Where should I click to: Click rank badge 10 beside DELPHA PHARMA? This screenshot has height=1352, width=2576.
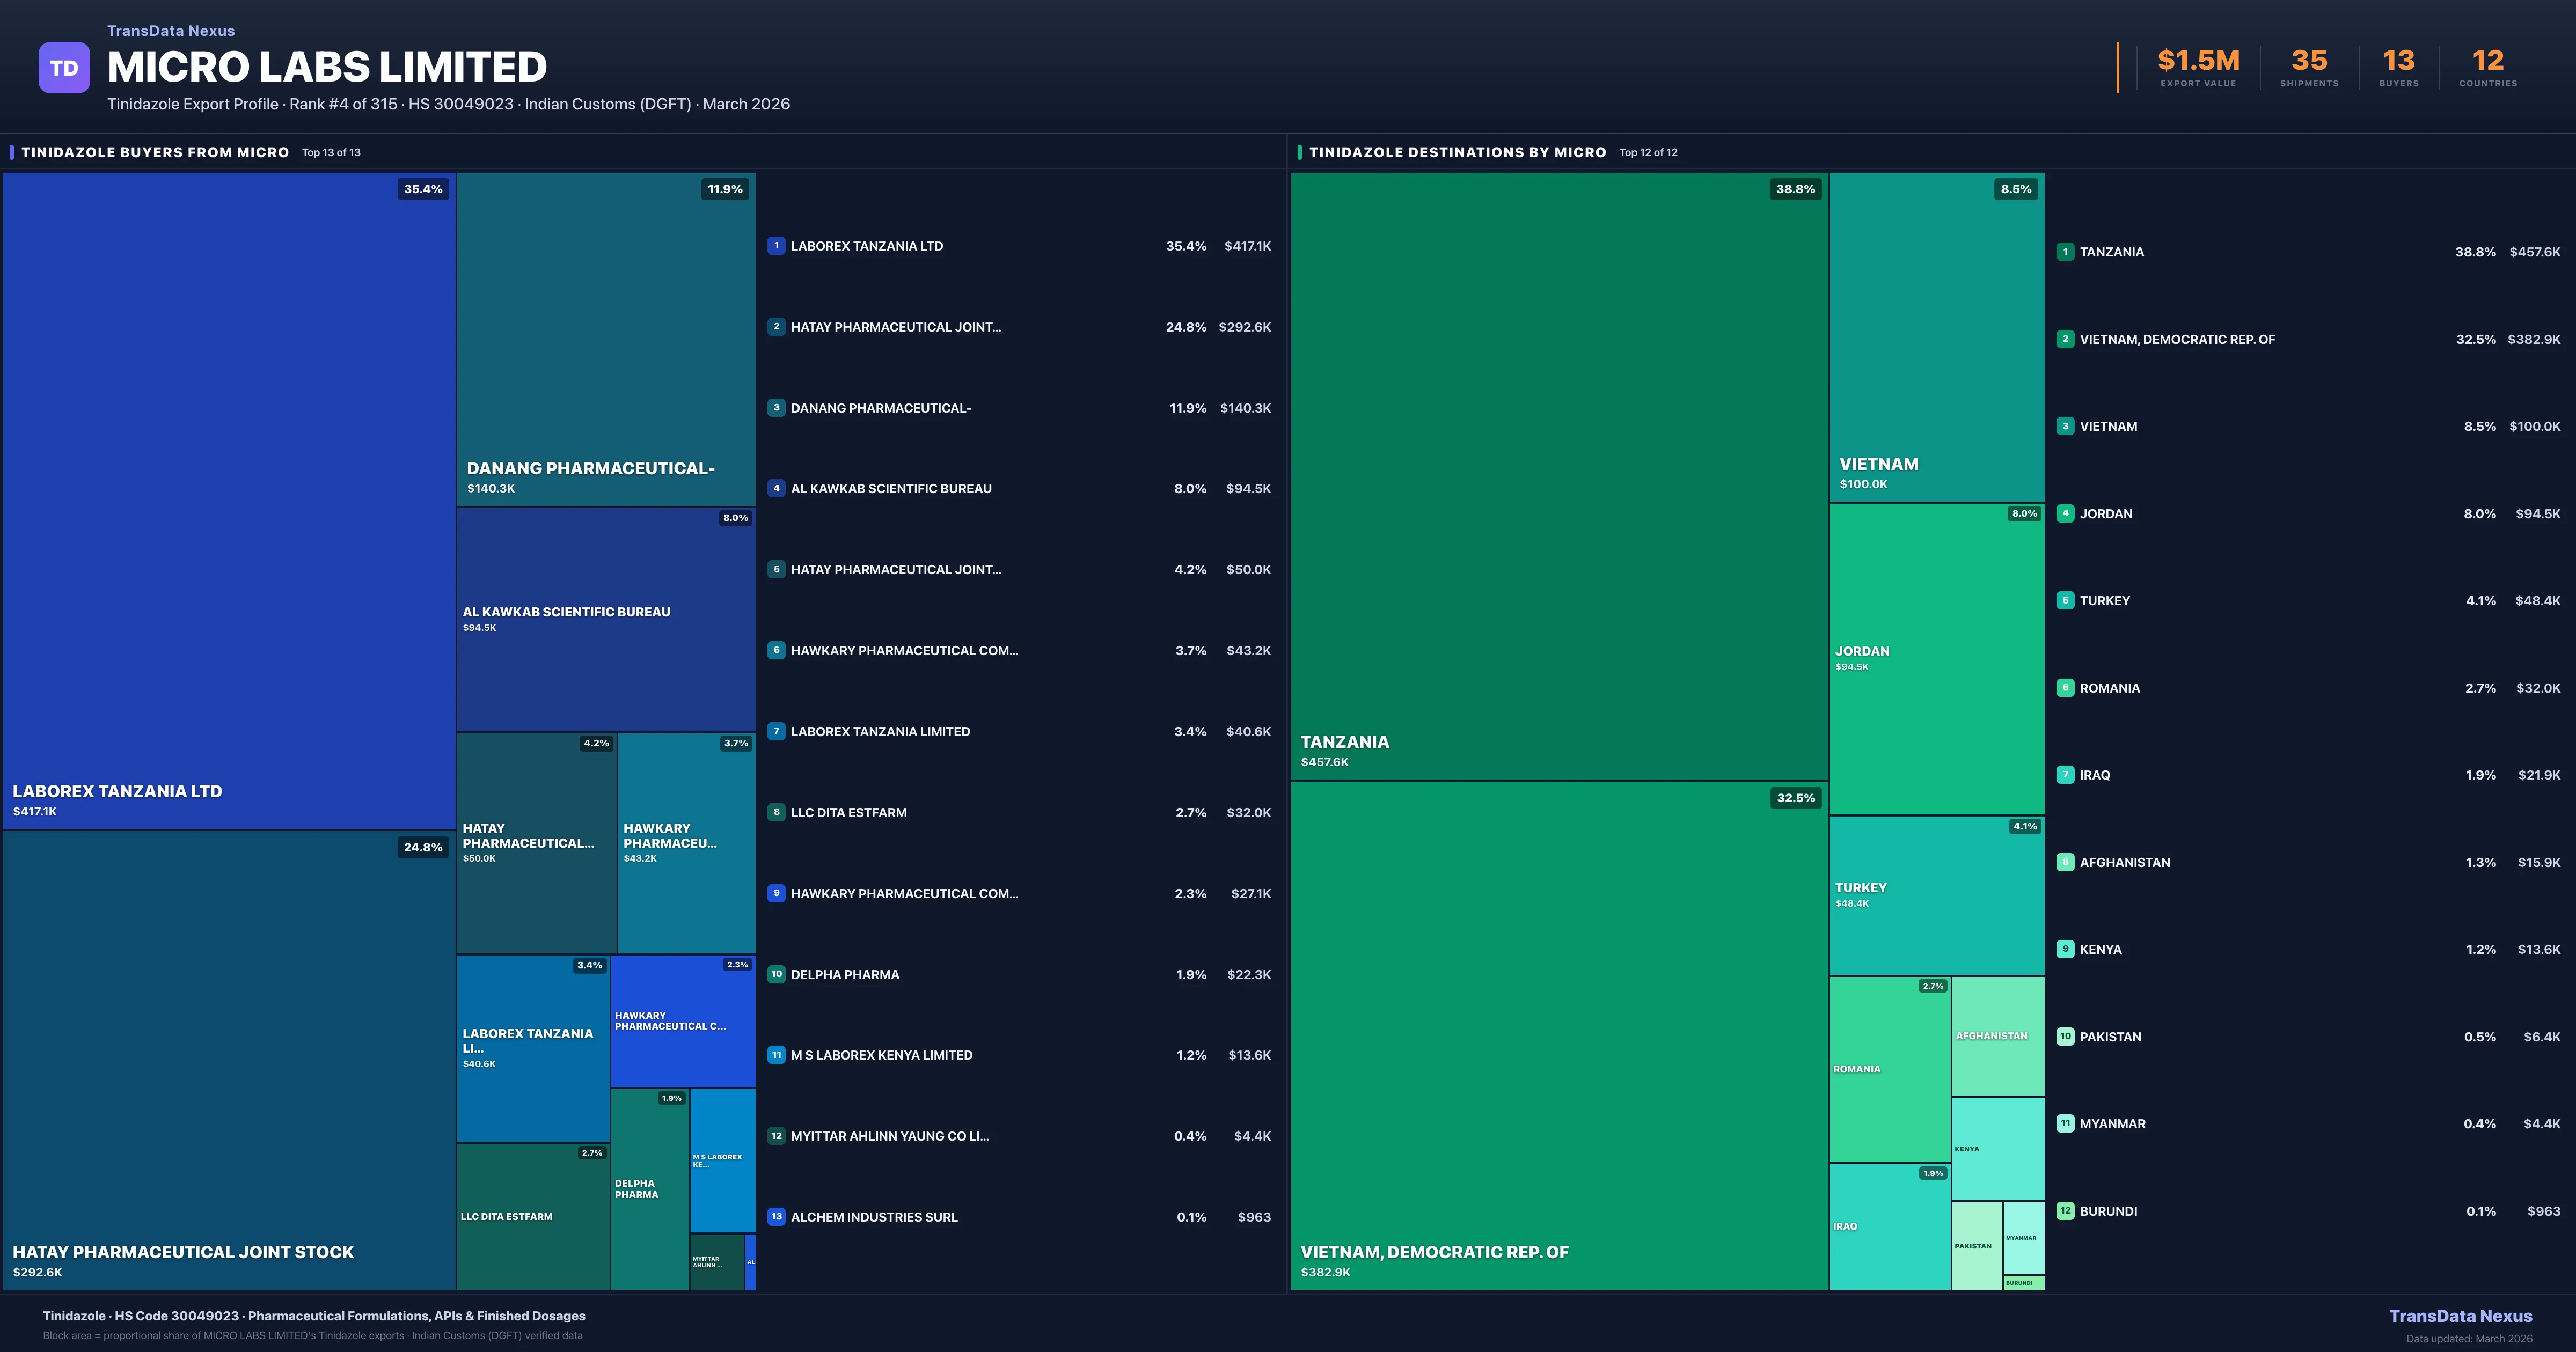776,974
